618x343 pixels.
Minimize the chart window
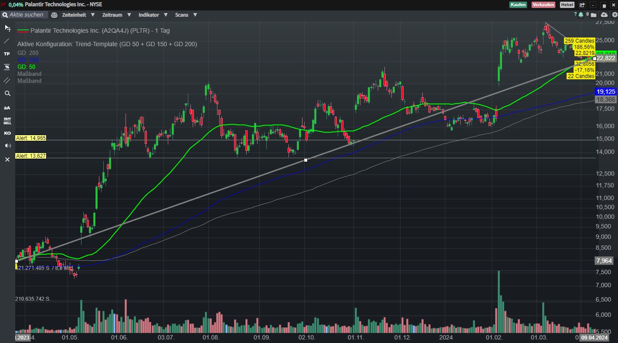pos(593,5)
